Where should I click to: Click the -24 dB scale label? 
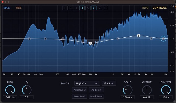pos(172,12)
